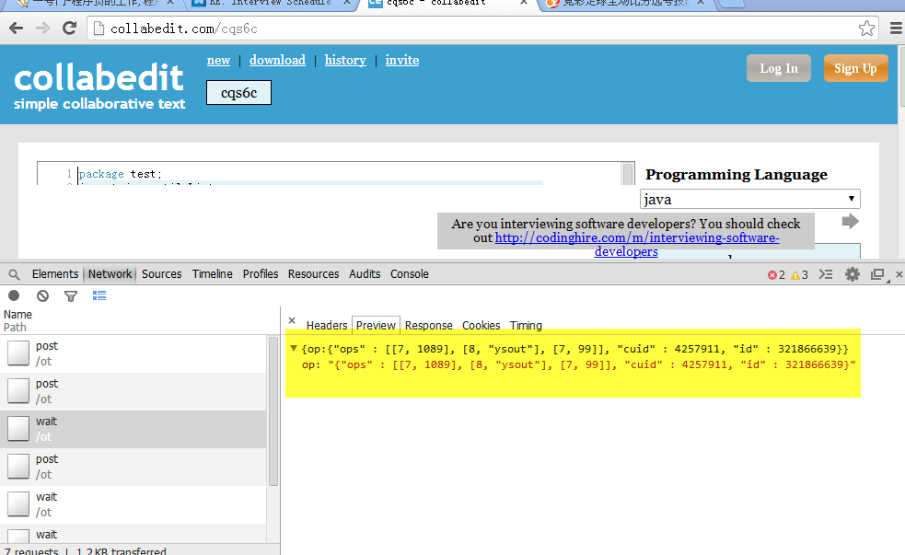The image size is (905, 555).
Task: Close the cqs6c collabedit browser tab
Action: coord(523,3)
